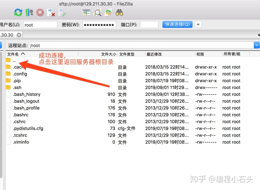Click the .bash_history file name
Screen dimensions: 260x190
click(27, 94)
